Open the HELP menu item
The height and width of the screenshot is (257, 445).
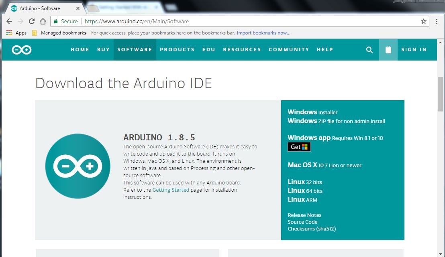click(x=325, y=50)
